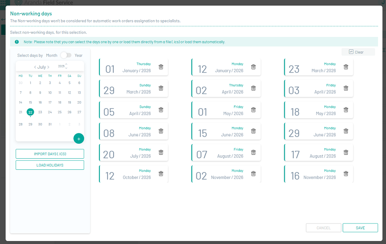The image size is (386, 244).
Task: Save the non-working days
Action: (360, 228)
